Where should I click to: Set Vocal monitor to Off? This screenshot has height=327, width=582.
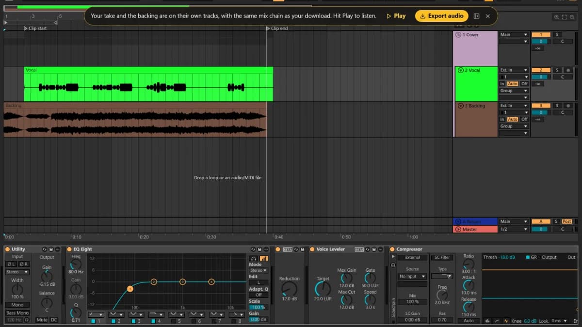point(524,84)
